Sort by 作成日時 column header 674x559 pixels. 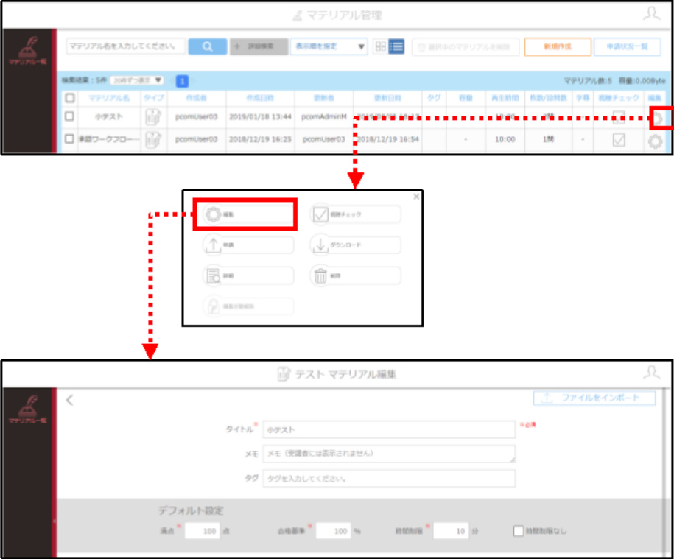260,98
